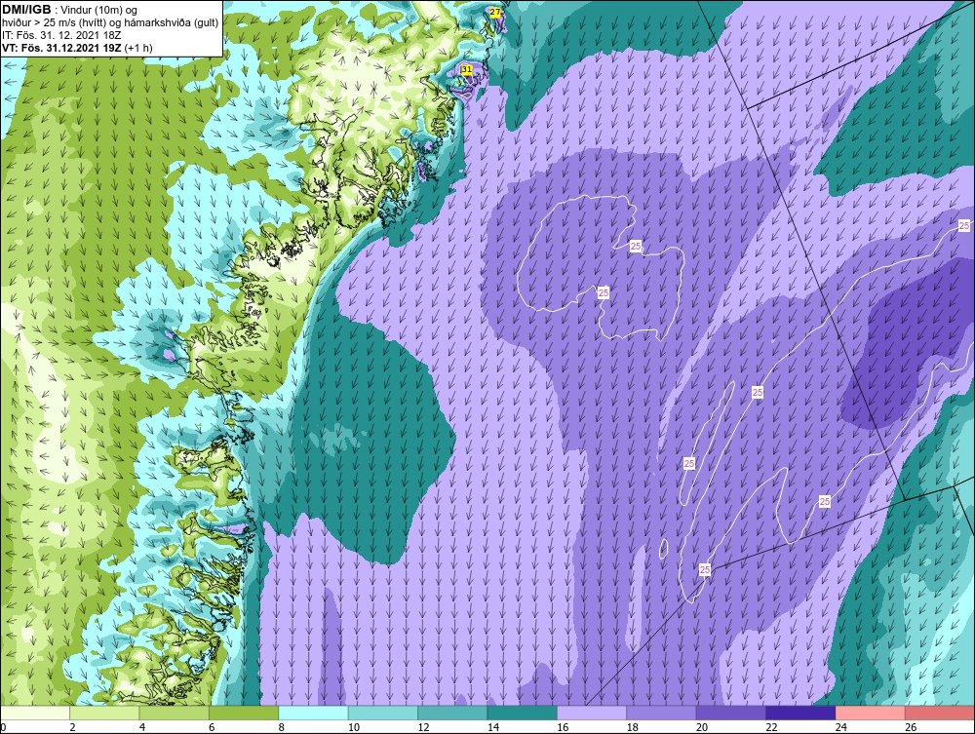Click the light cyan 8–10 m/s legend swatch

[313, 714]
